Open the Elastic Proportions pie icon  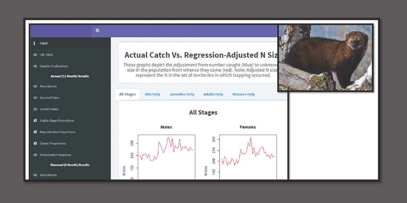(35, 143)
